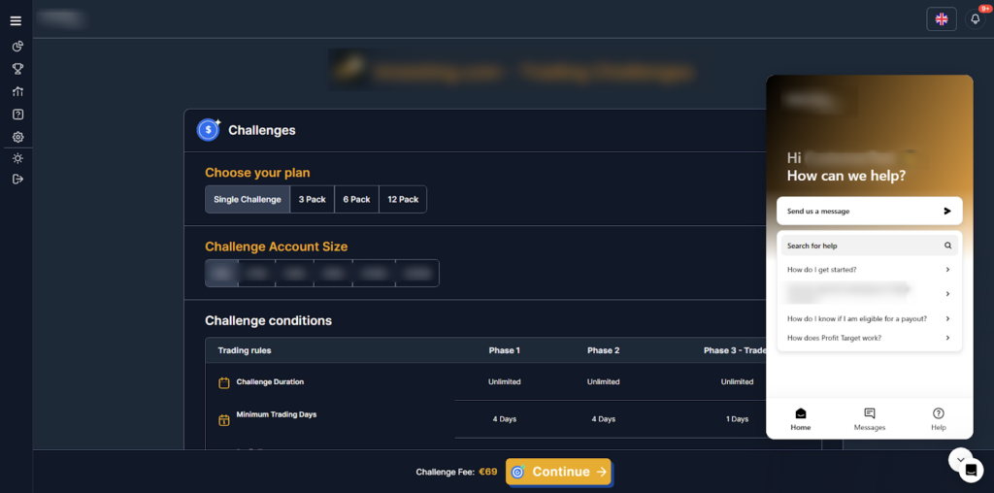The height and width of the screenshot is (493, 994).
Task: Click the Continue button
Action: pyautogui.click(x=558, y=472)
